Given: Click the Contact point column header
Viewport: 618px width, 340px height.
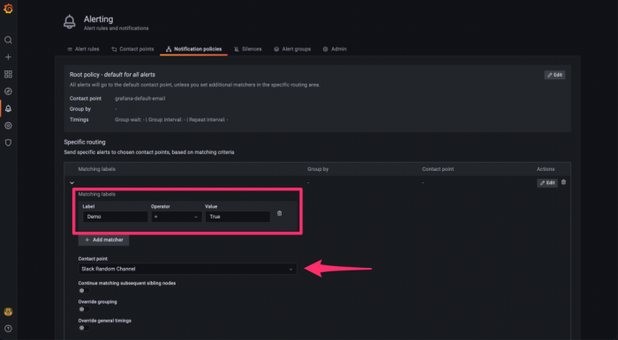Looking at the screenshot, I should 438,169.
